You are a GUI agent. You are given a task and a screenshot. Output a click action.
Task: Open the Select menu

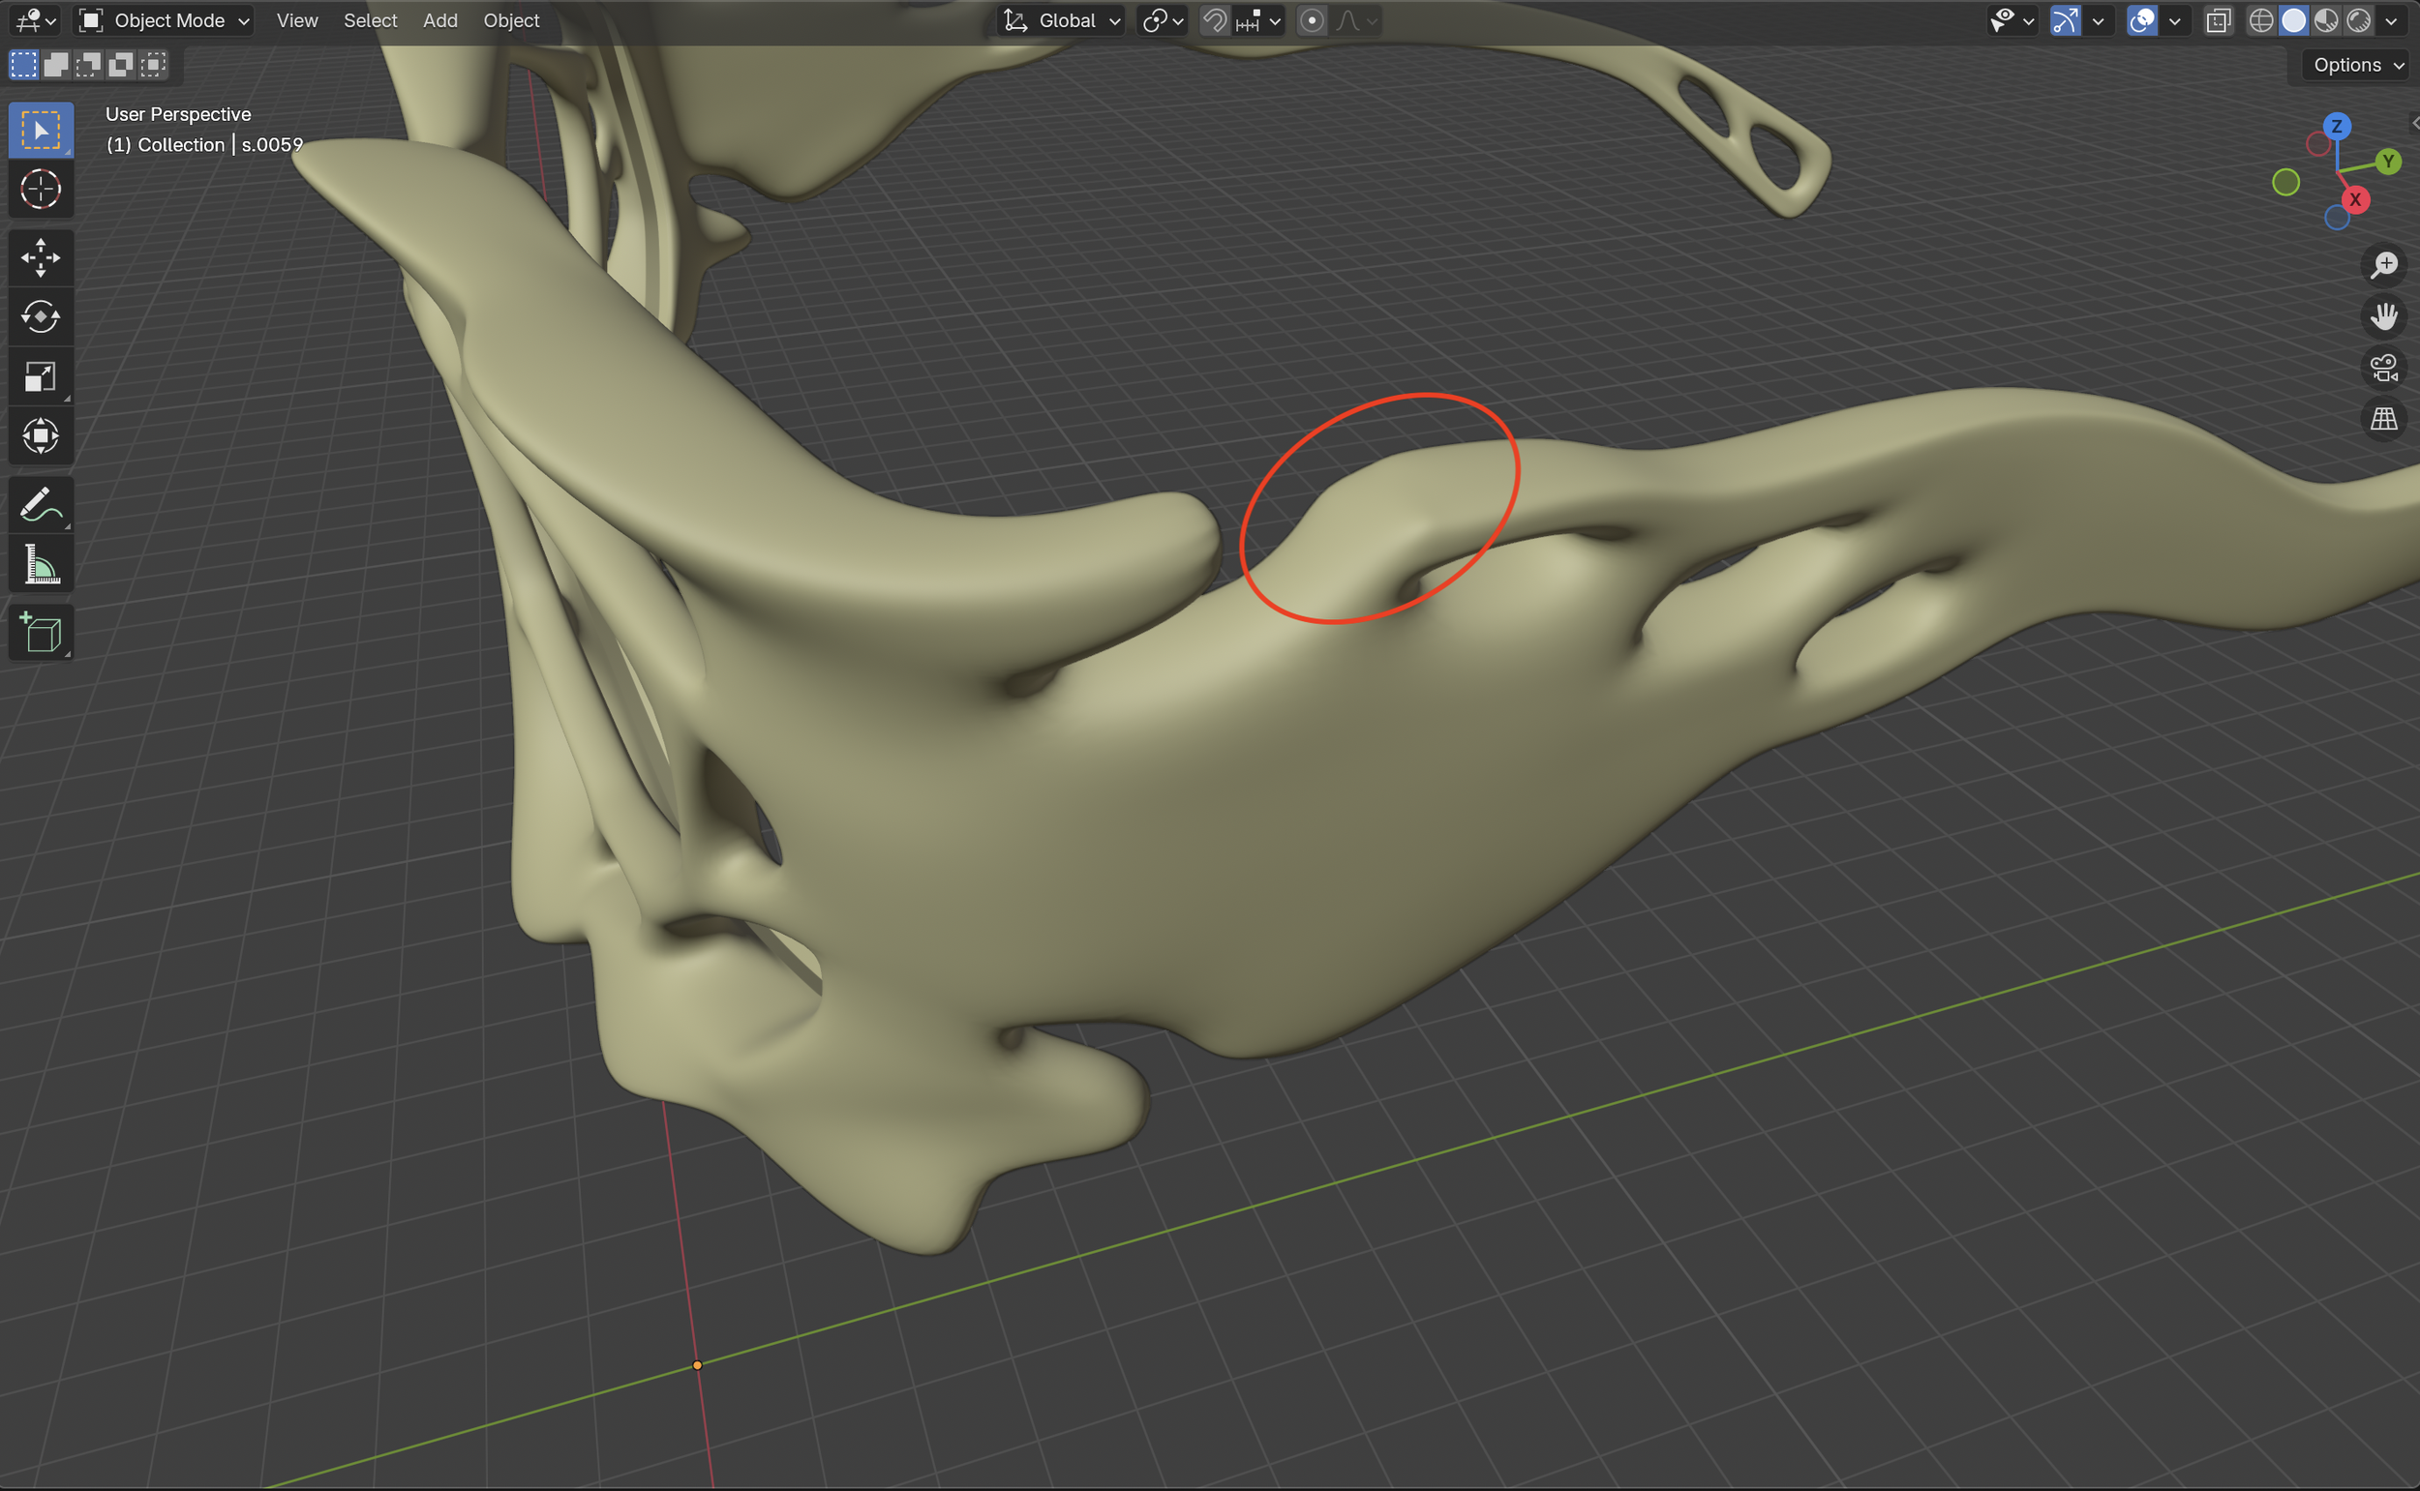(x=370, y=20)
